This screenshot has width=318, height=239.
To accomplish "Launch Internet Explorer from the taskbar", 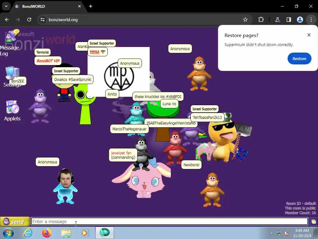I will [28, 233].
